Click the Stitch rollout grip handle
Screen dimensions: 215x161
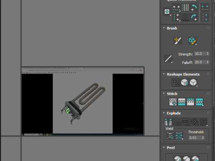tap(208, 93)
